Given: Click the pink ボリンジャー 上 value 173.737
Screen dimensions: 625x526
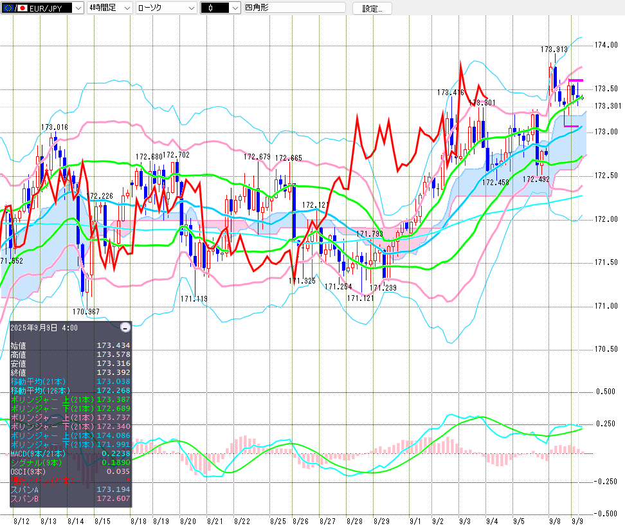Looking at the screenshot, I should tap(114, 417).
